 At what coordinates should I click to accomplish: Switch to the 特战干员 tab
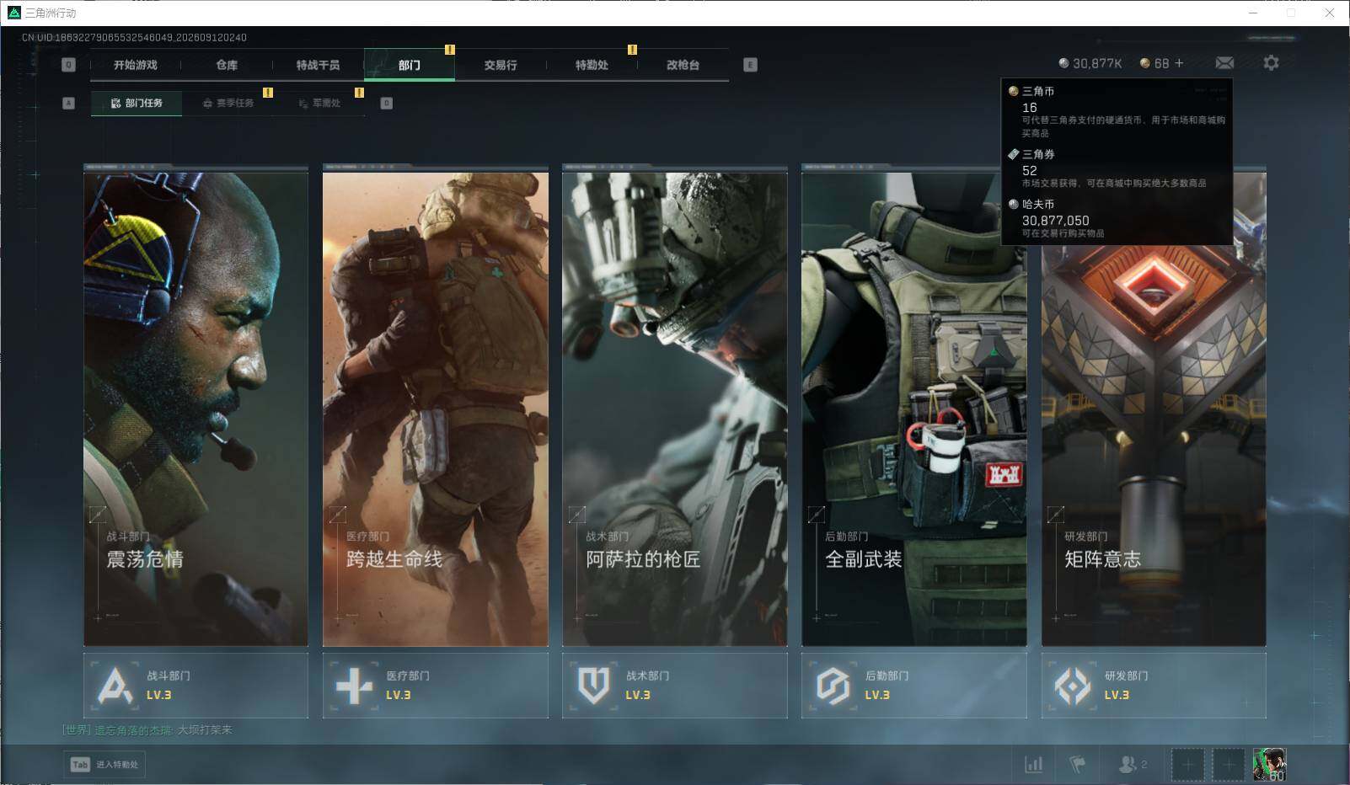click(x=318, y=65)
